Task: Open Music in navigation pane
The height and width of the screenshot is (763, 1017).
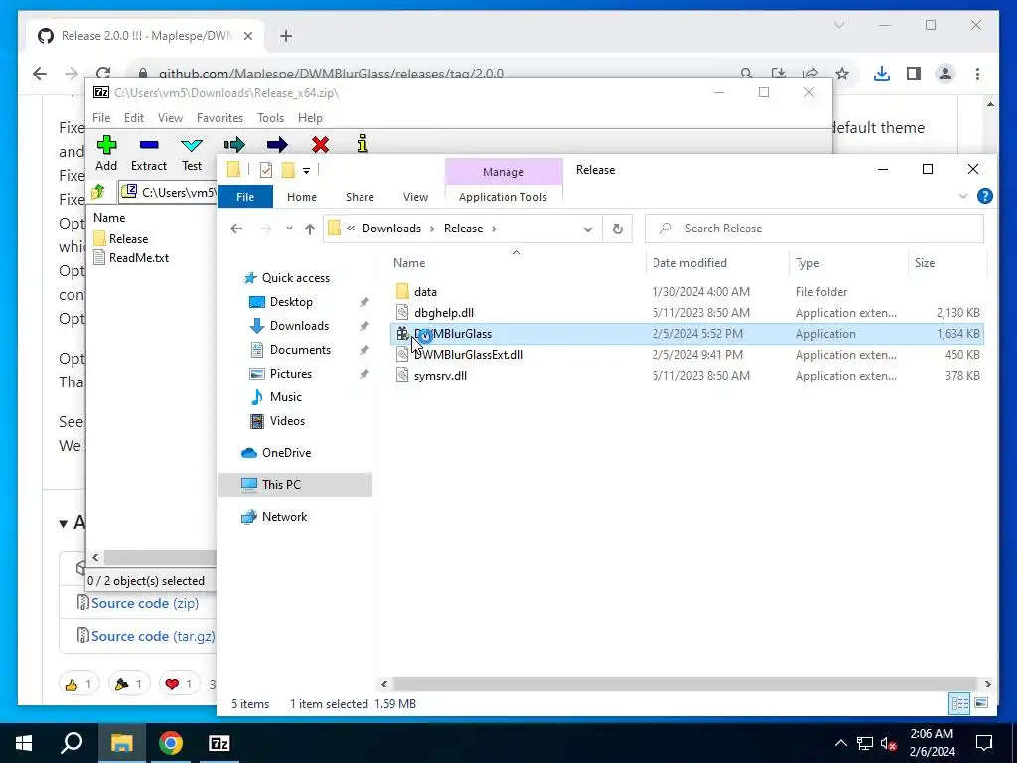Action: (x=285, y=397)
